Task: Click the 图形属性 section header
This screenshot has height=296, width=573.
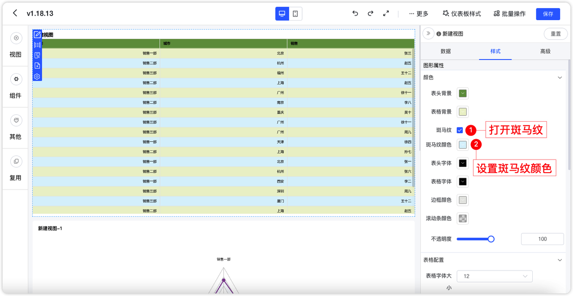Action: tap(434, 65)
